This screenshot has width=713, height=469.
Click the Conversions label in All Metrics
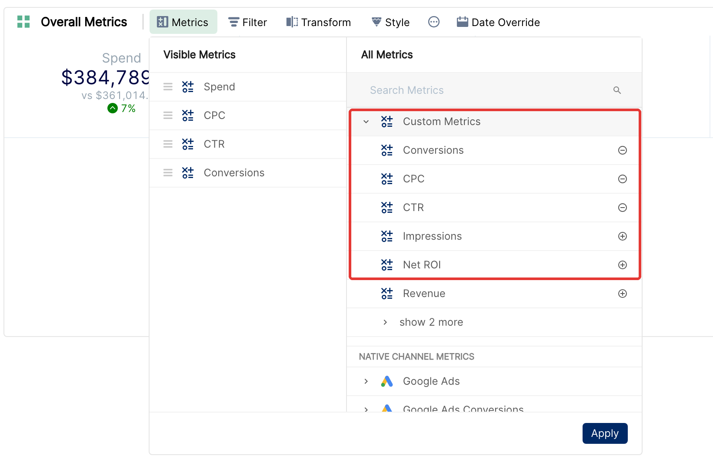[433, 150]
